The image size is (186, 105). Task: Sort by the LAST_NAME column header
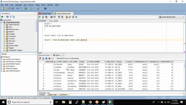73,62
